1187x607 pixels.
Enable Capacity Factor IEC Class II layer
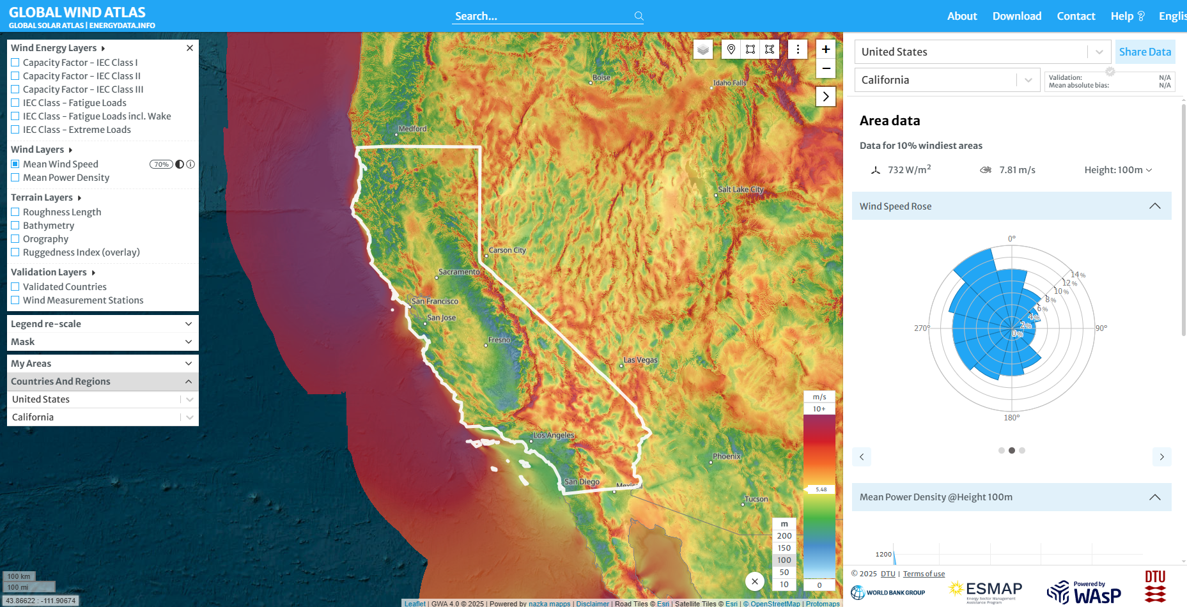[15, 76]
